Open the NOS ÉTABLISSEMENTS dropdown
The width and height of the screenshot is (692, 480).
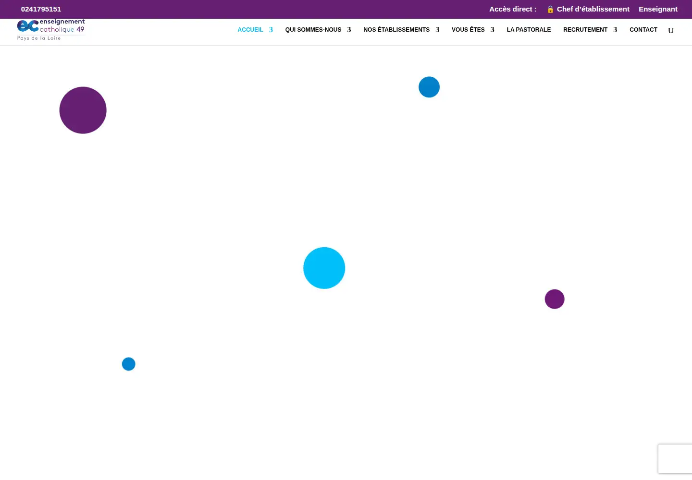(x=401, y=30)
